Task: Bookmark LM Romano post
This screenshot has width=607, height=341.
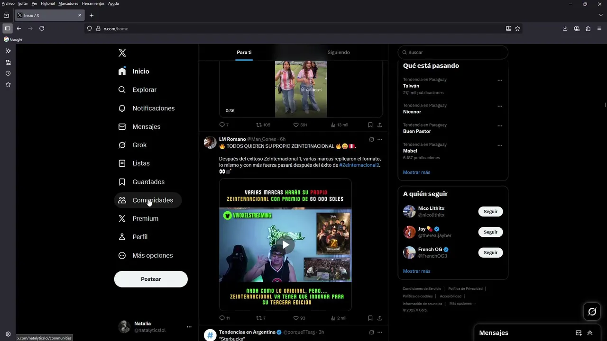Action: 370,318
